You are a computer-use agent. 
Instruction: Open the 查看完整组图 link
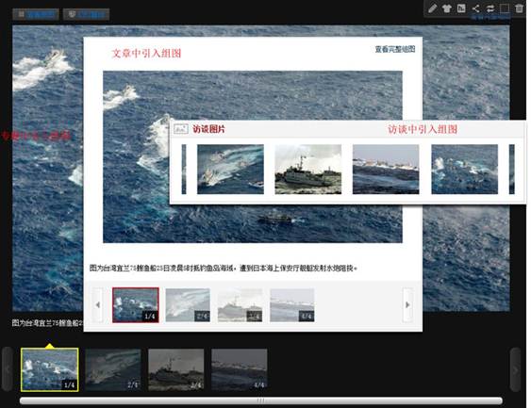(395, 49)
